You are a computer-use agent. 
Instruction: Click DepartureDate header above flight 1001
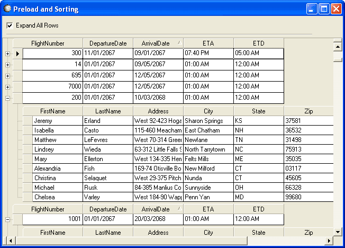108,209
